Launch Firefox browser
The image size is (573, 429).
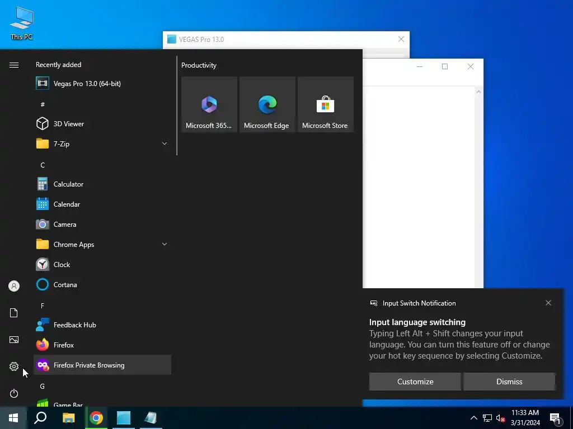[102, 345]
